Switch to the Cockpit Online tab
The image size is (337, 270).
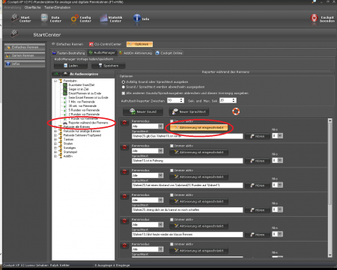[x=169, y=53]
